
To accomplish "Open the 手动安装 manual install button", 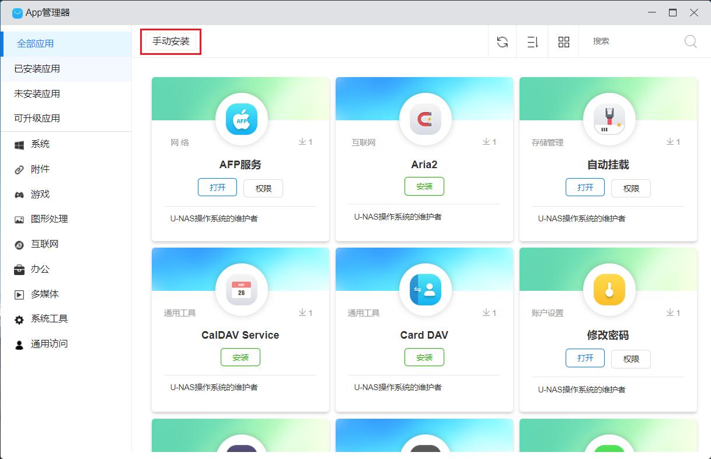I will tap(171, 41).
